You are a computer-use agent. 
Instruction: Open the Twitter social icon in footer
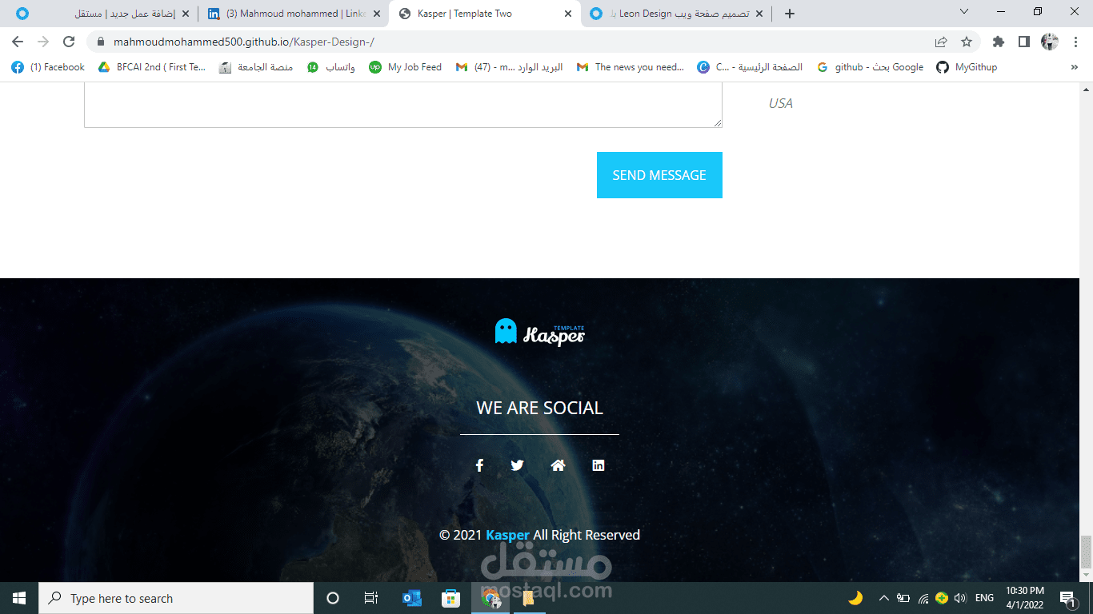(x=518, y=465)
